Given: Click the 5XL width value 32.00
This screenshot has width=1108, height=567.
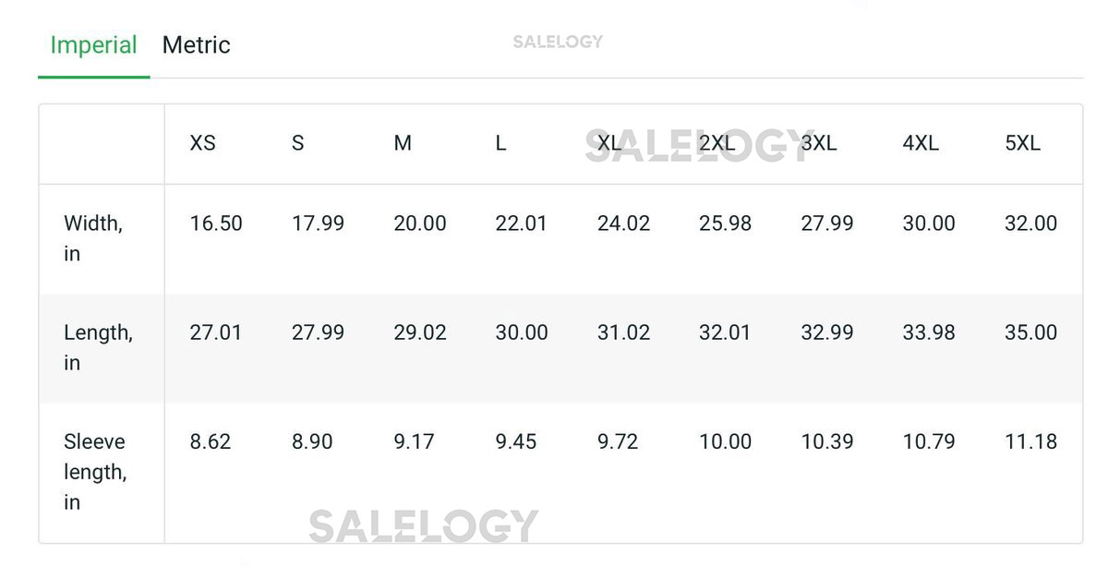Looking at the screenshot, I should point(1030,223).
